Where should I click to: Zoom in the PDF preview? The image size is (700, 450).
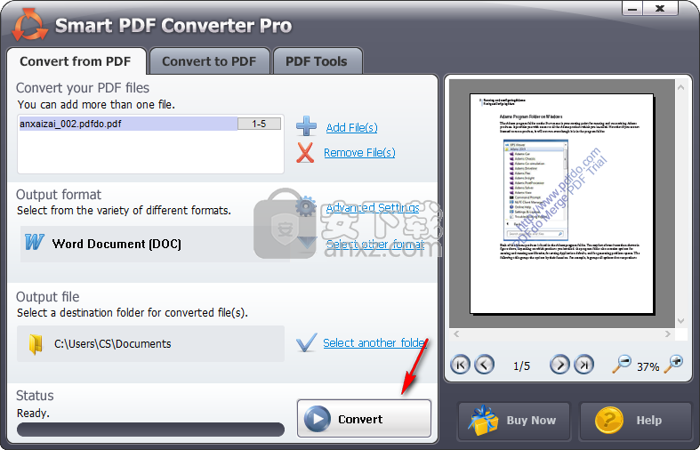[x=673, y=365]
